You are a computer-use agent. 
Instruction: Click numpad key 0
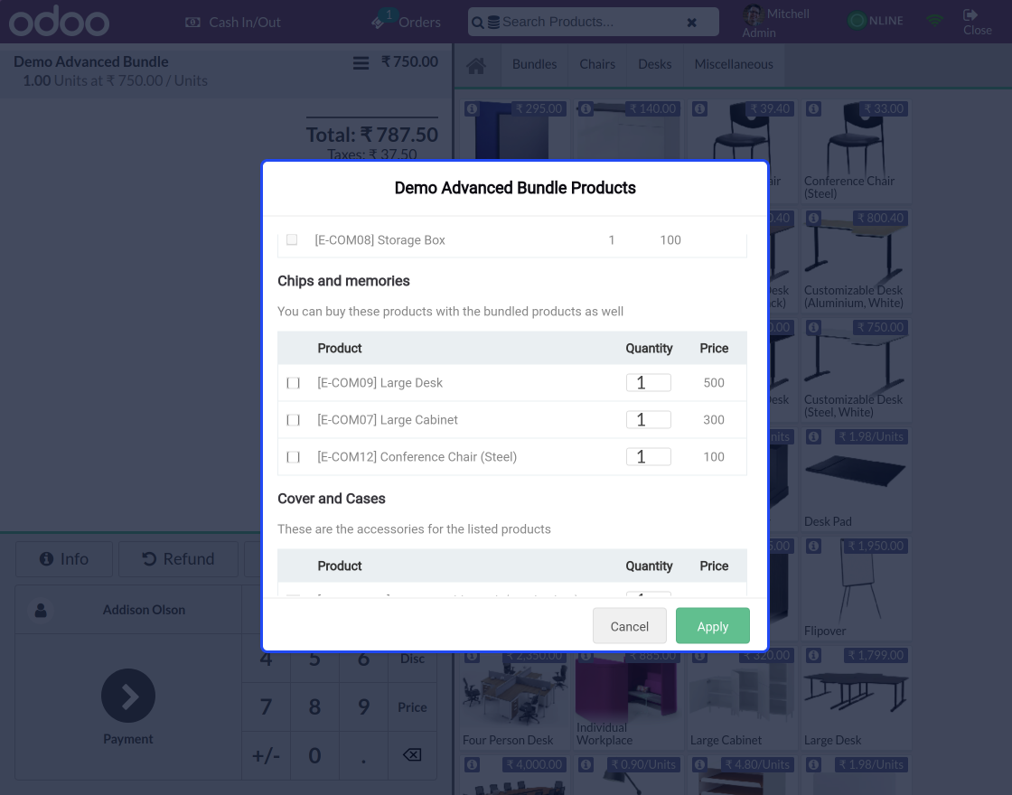coord(314,755)
